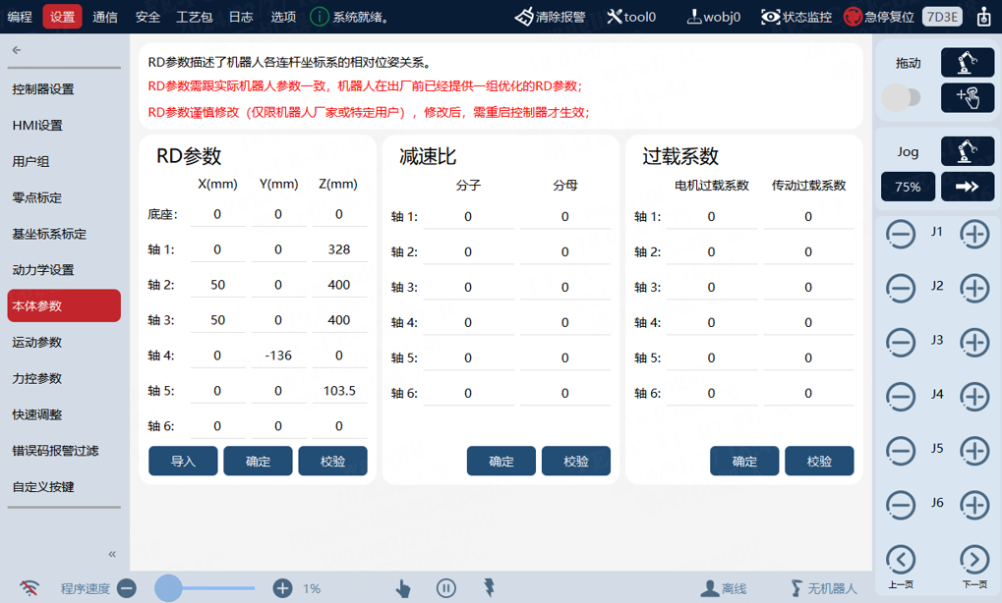
Task: Go to next page (下一页) arrow
Action: (974, 560)
